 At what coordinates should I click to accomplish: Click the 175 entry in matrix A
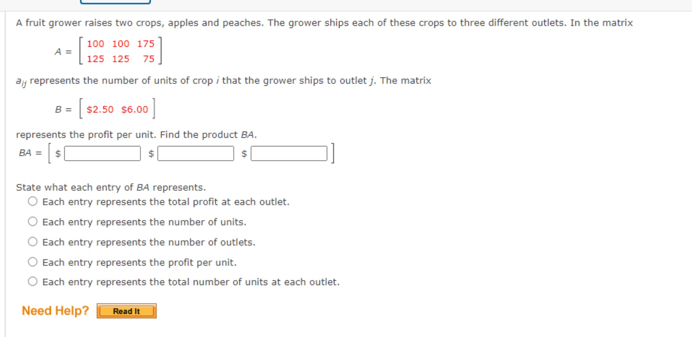pos(145,44)
